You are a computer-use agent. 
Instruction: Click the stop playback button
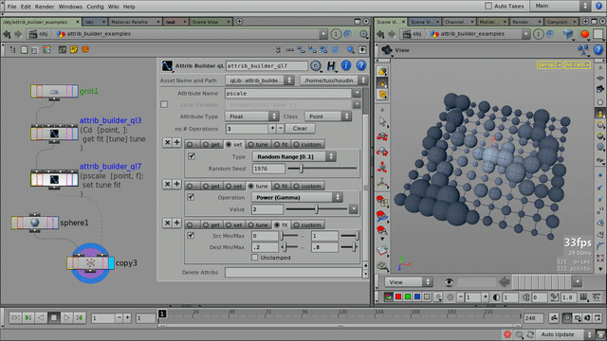click(54, 317)
